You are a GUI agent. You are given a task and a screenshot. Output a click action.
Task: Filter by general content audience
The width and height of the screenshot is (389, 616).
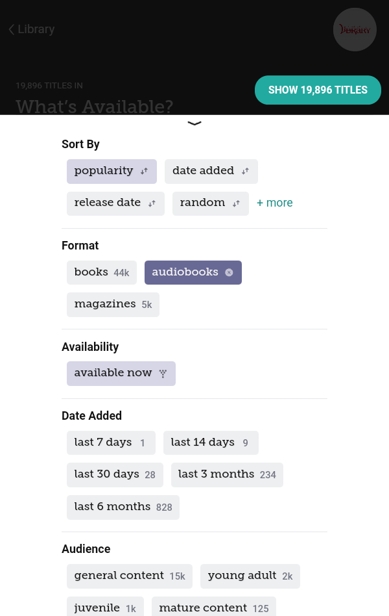click(130, 576)
